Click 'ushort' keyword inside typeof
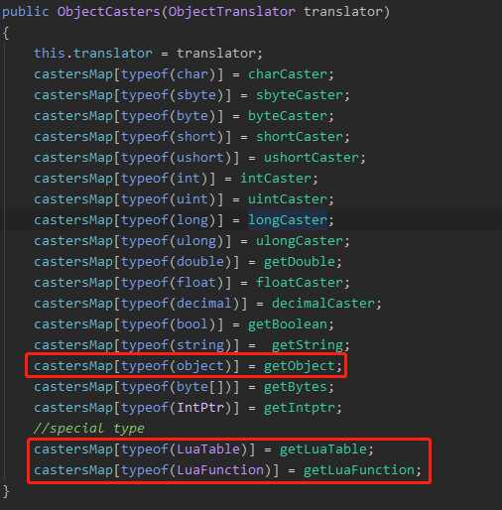This screenshot has width=502, height=510. (200, 158)
